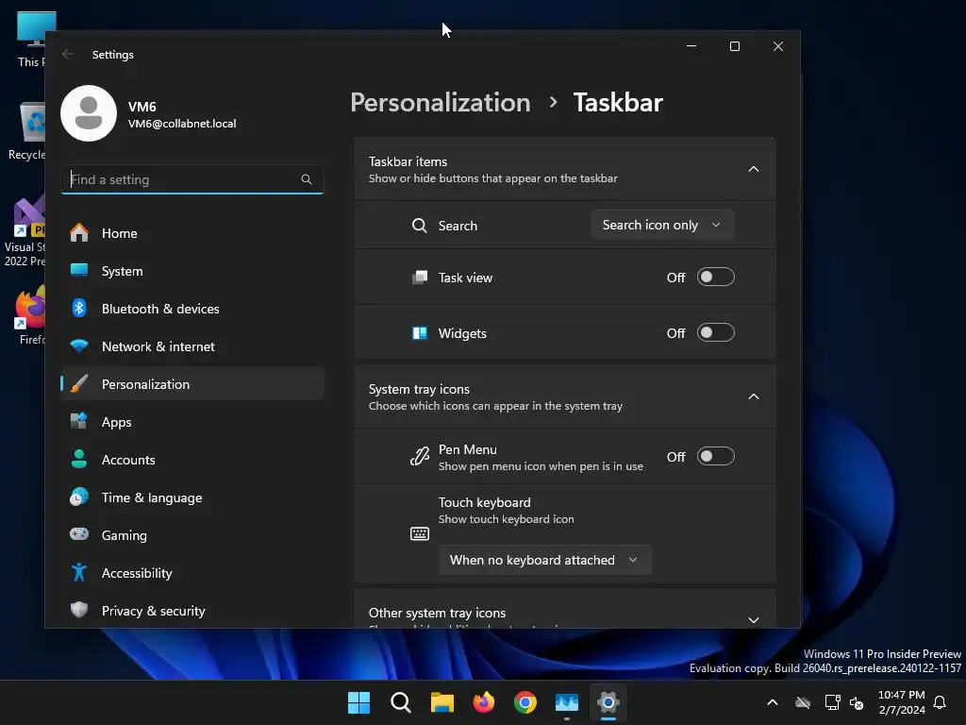Open File Explorer from the taskbar

[442, 702]
